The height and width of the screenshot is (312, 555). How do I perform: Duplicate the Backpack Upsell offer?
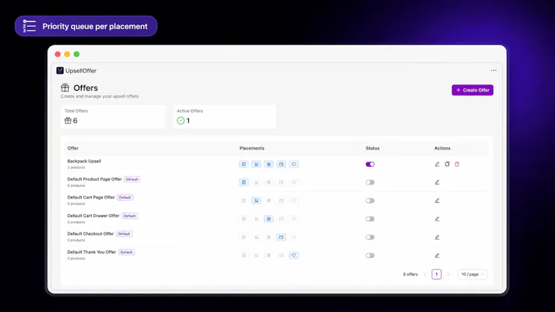point(447,164)
